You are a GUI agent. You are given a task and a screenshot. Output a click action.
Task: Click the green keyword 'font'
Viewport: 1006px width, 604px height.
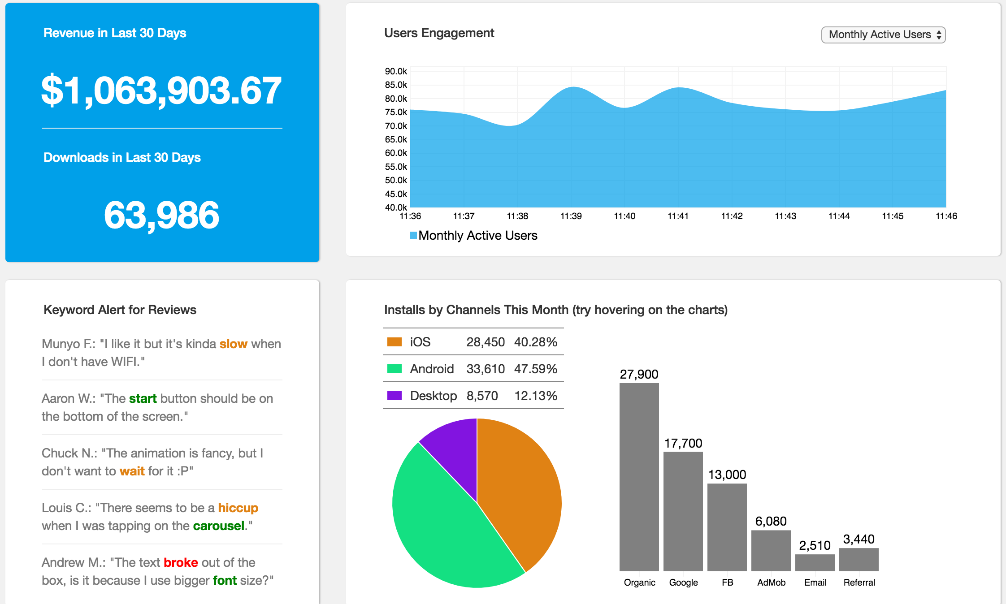225,580
